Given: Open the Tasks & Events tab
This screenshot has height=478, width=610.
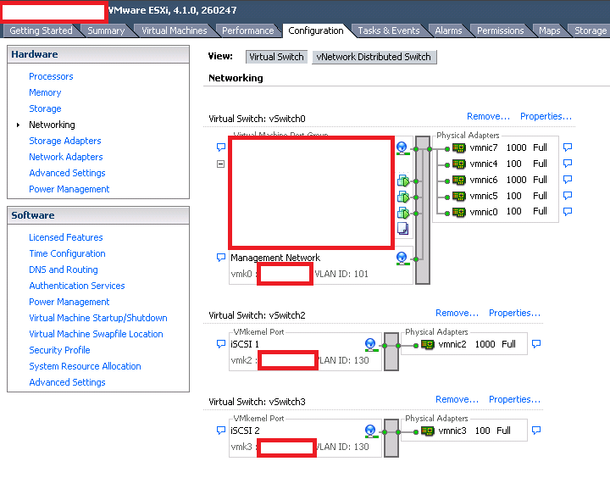Looking at the screenshot, I should click(389, 31).
